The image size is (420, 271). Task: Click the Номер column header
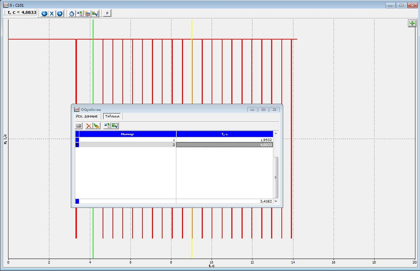tap(127, 134)
